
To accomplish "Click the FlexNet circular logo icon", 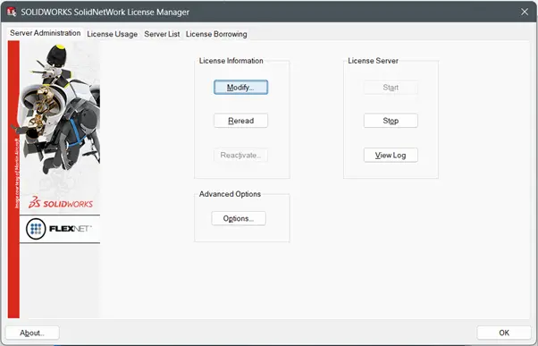I will [x=36, y=229].
